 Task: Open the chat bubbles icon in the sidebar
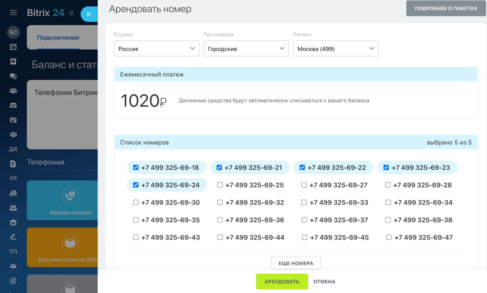tap(13, 76)
